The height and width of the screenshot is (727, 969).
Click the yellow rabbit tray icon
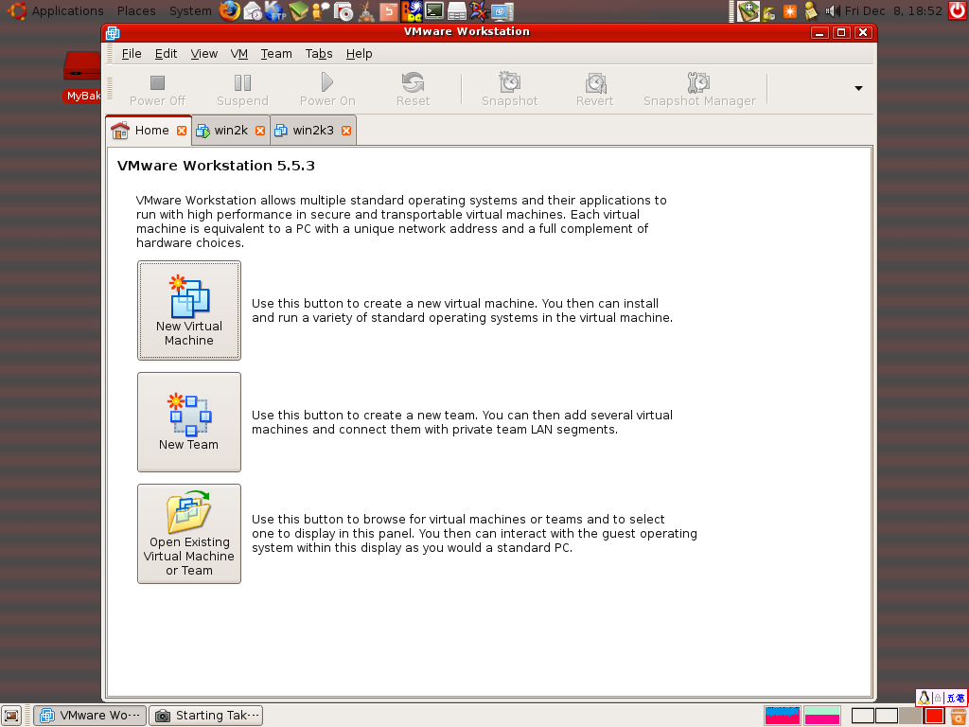[x=769, y=11]
